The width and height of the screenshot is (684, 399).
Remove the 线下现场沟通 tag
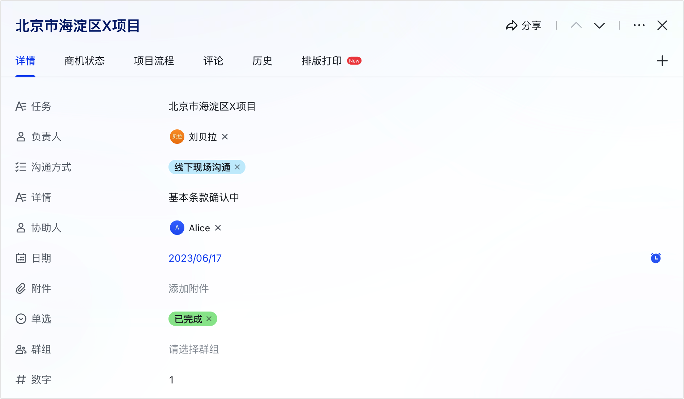tap(237, 167)
